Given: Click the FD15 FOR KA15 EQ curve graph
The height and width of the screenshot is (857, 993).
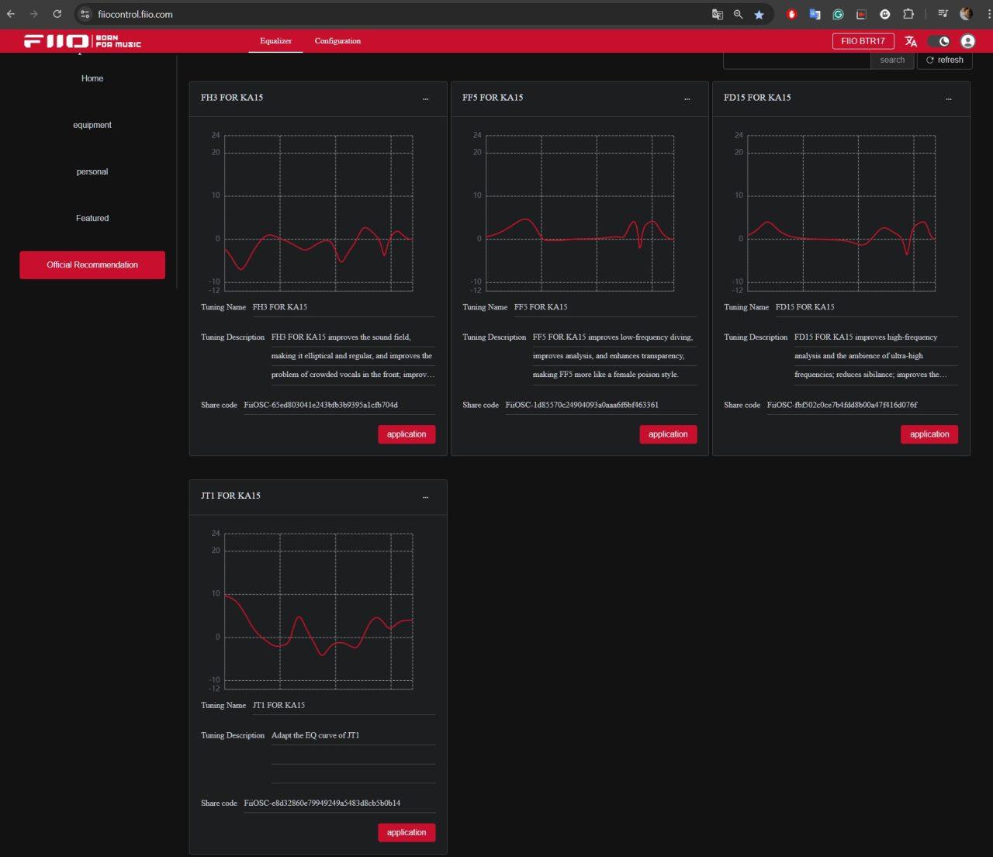Looking at the screenshot, I should click(841, 213).
